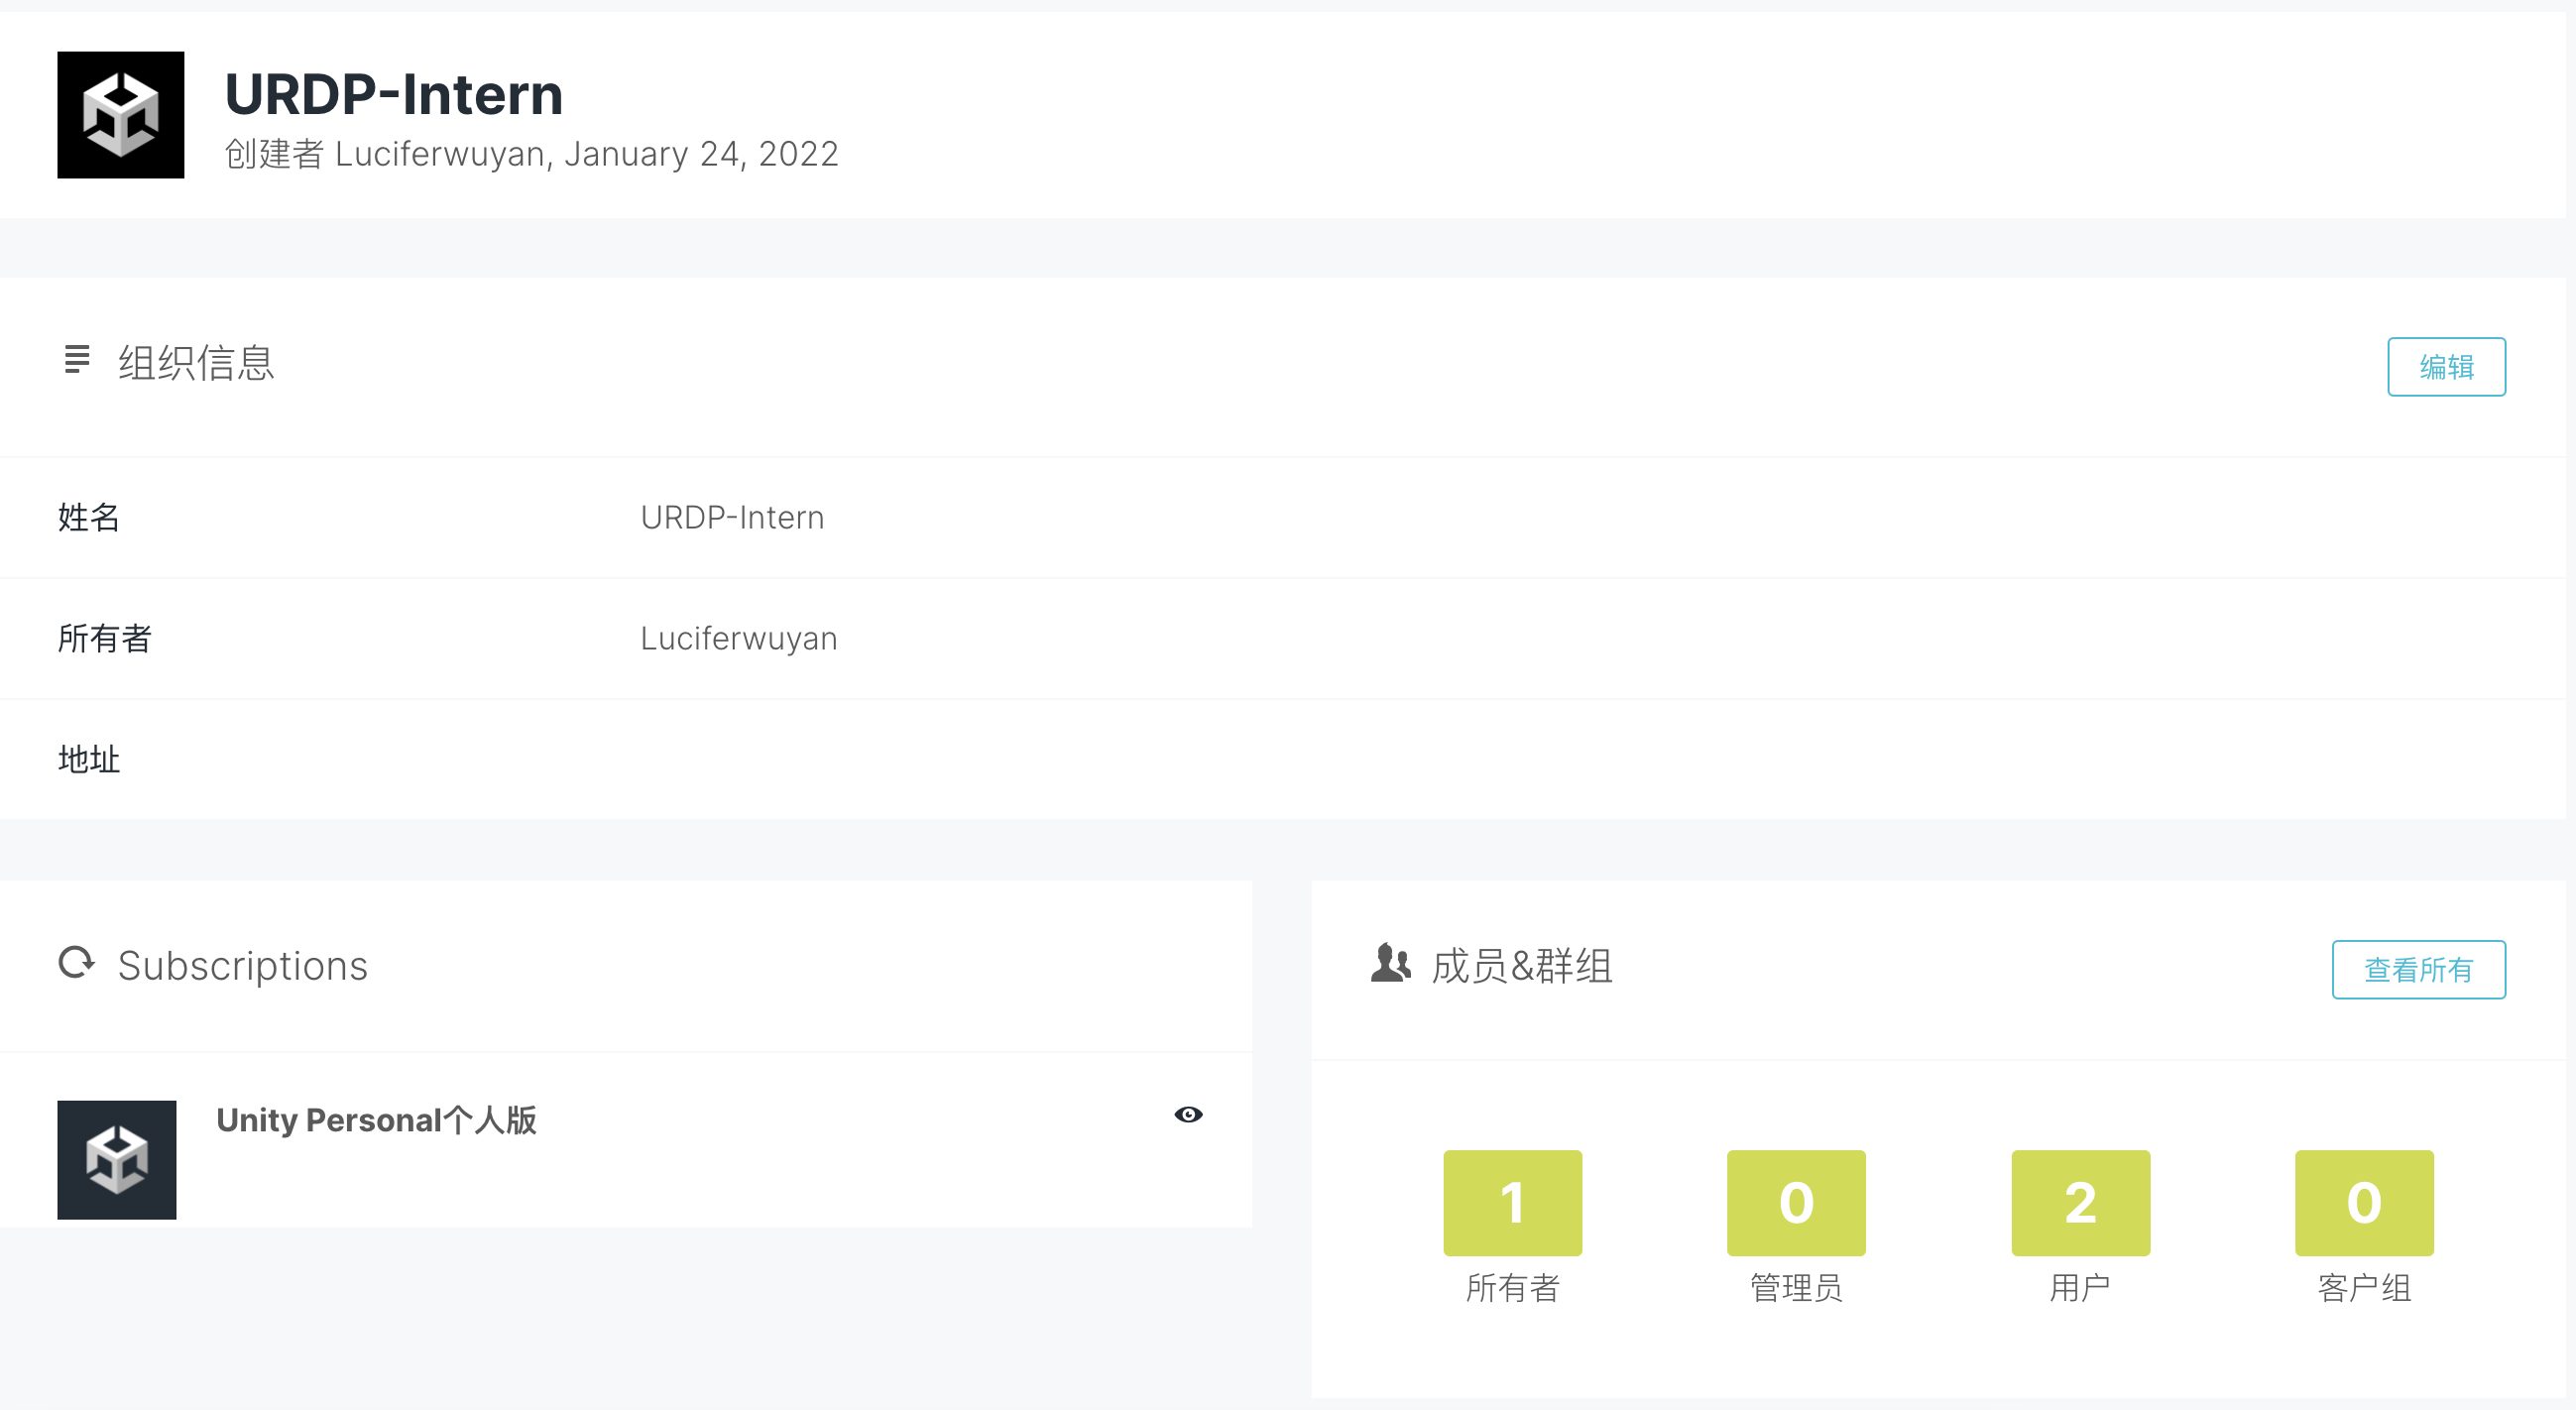Click the 客户组 count tile showing 0

click(x=2364, y=1202)
